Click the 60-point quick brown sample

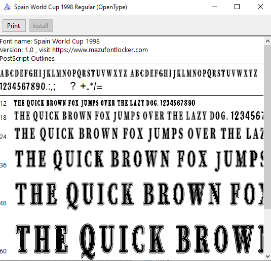[139, 241]
